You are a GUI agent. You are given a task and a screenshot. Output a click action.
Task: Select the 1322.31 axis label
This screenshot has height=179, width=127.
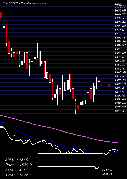pos(120,88)
